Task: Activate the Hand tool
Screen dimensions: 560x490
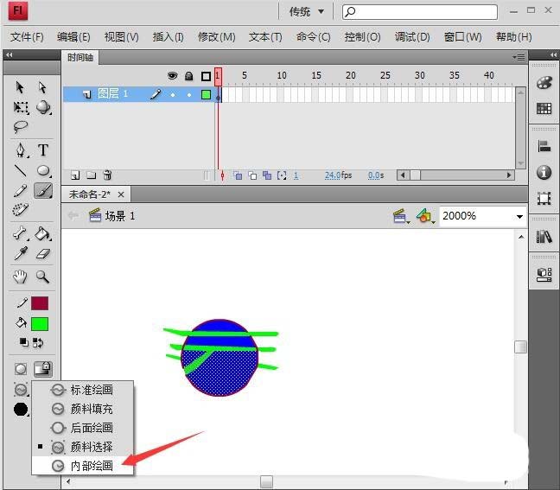Action: point(20,277)
